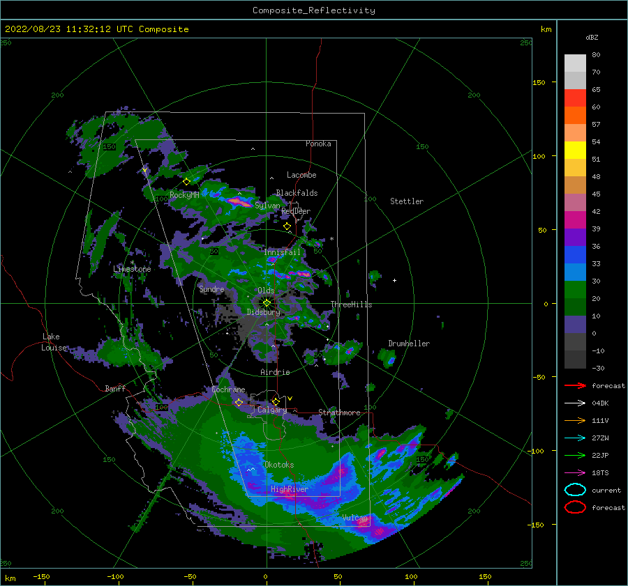
Task: Select the Innisfail label
Action: tap(282, 252)
